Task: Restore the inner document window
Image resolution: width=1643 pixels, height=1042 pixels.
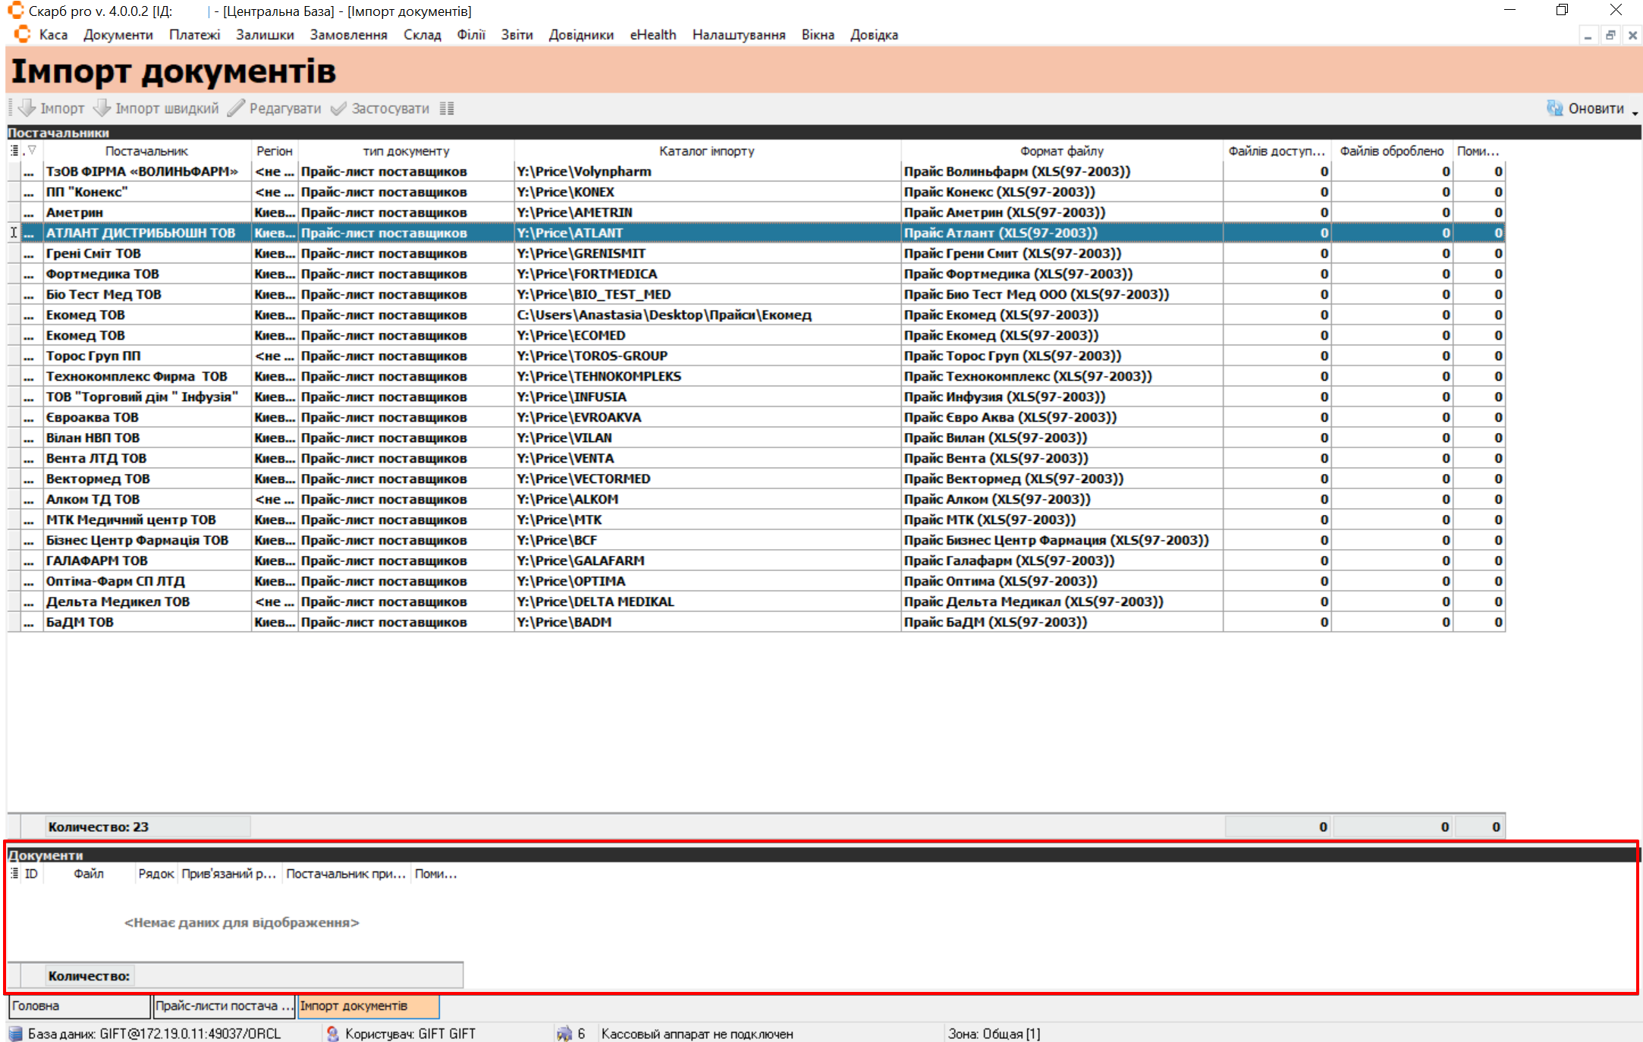Action: coord(1610,35)
